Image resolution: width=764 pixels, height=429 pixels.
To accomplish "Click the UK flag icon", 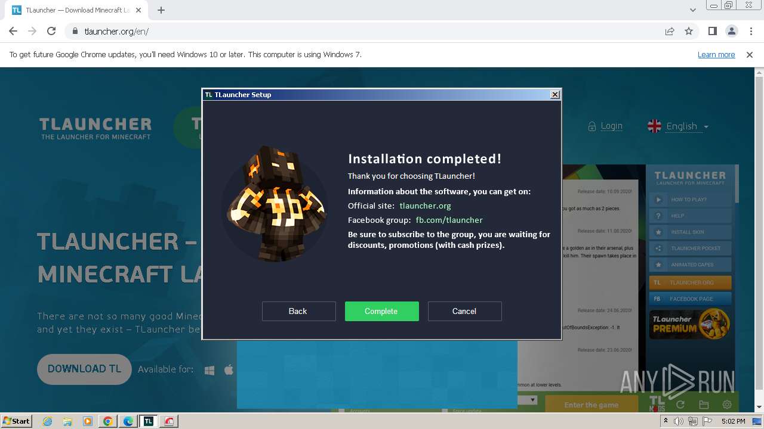I will (x=655, y=126).
